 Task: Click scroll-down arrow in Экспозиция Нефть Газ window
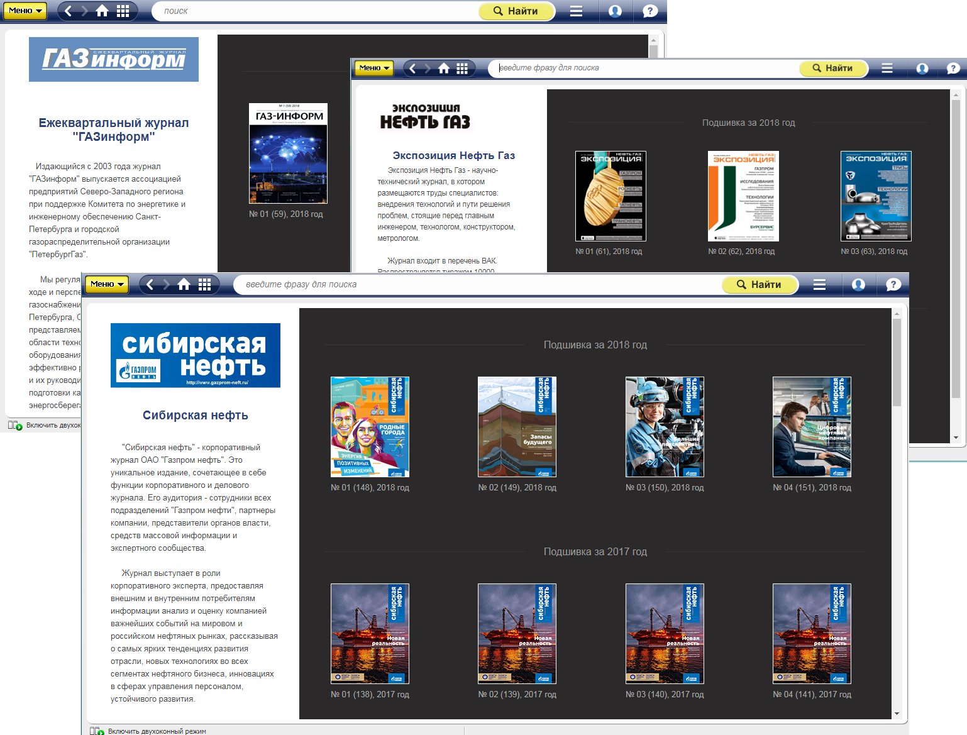point(956,438)
